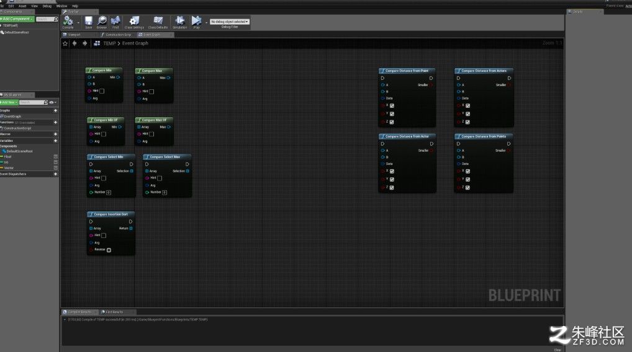
Task: Click the Min output pin on Compare Min
Action: pyautogui.click(x=118, y=77)
